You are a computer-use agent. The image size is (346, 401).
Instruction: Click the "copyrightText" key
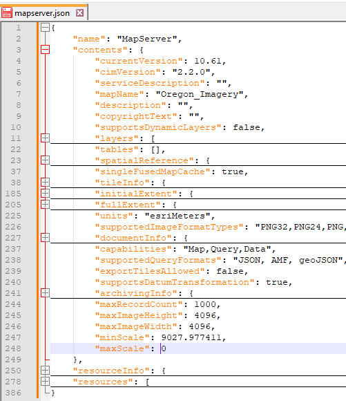pyautogui.click(x=136, y=116)
